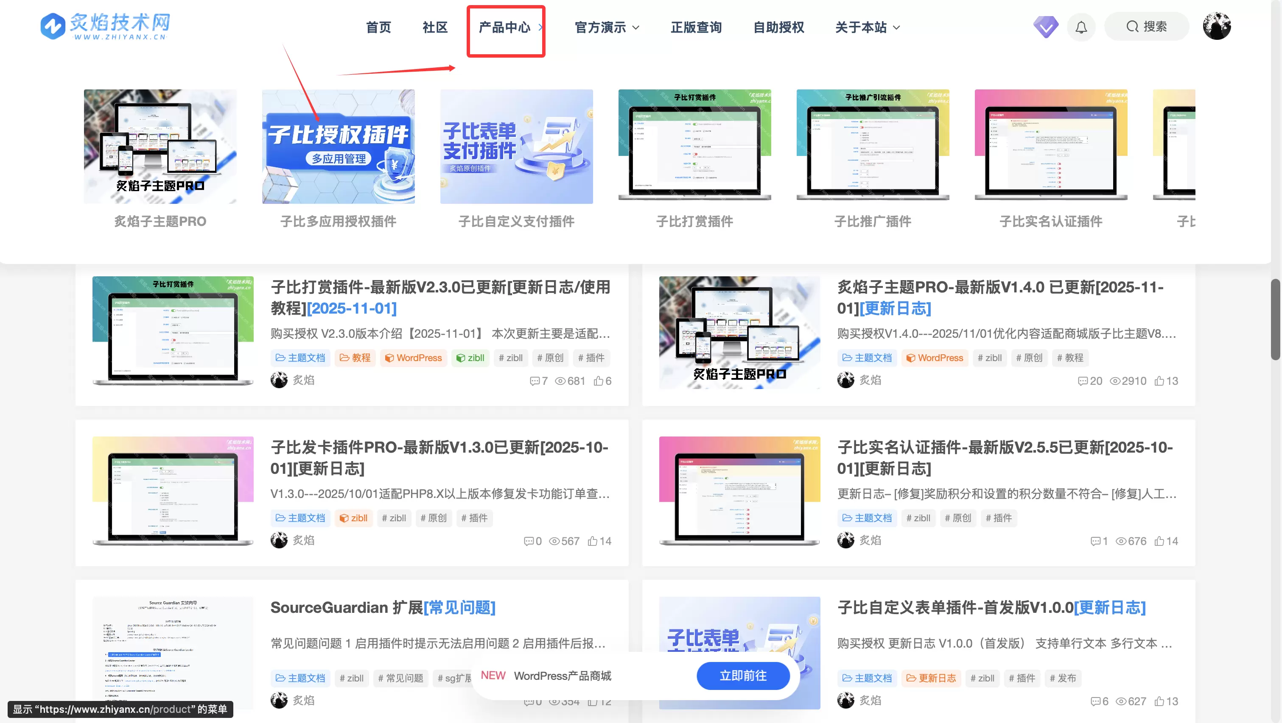Click the WordPress tag on 子比打赏插件 post
Image resolution: width=1282 pixels, height=723 pixels.
[414, 358]
